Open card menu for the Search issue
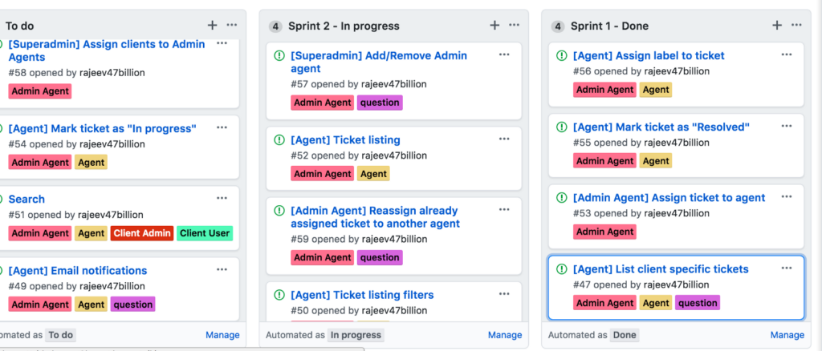Image resolution: width=822 pixels, height=351 pixels. pos(222,198)
